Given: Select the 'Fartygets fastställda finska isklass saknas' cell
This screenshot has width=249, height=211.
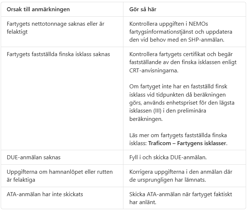Looking at the screenshot, I should click(x=62, y=98).
